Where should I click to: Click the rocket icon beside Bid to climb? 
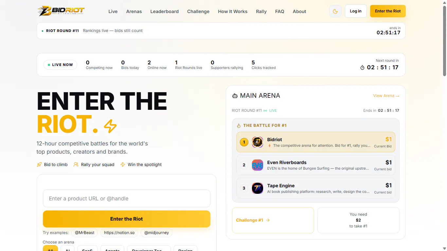[x=39, y=164]
